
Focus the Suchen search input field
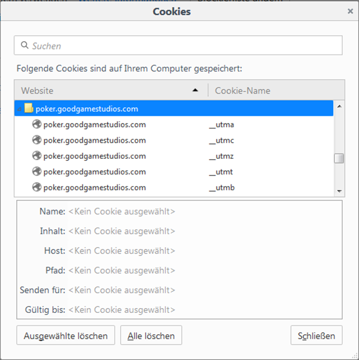178,45
